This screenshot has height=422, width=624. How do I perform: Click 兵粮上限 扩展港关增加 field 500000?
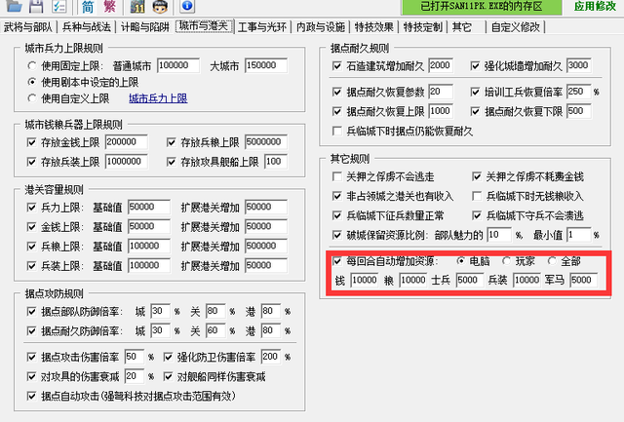(266, 246)
